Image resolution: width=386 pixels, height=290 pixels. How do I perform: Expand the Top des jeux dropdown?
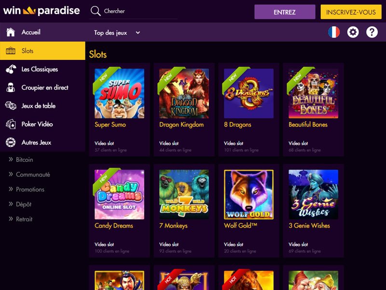tap(117, 32)
